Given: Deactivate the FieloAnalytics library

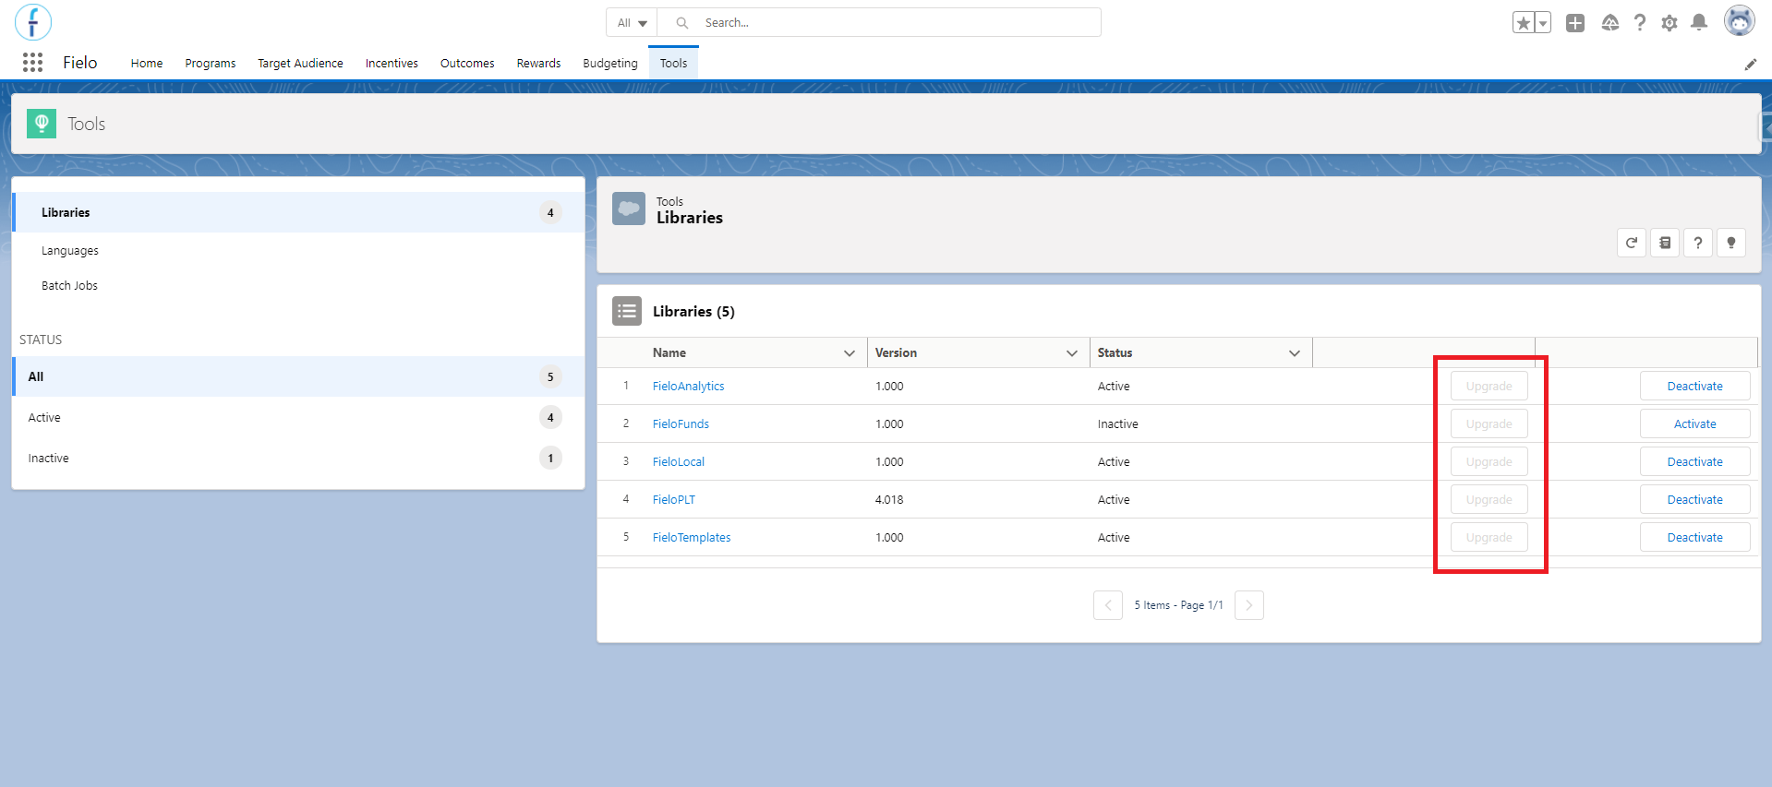Looking at the screenshot, I should point(1695,387).
